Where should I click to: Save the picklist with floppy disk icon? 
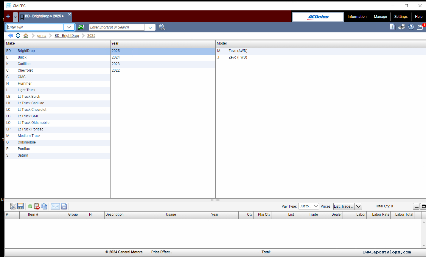(21, 206)
